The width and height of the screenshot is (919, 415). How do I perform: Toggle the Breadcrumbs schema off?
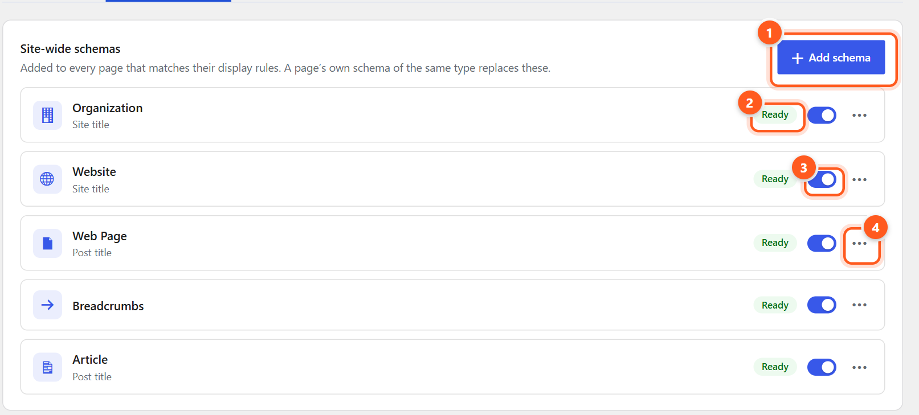[x=822, y=305]
